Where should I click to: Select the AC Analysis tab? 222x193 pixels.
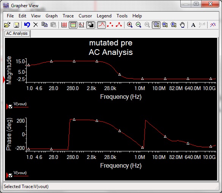click(17, 34)
